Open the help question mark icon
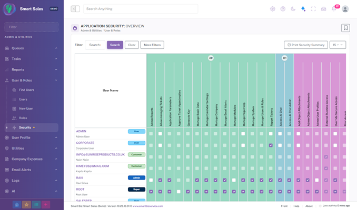 (x=283, y=9)
